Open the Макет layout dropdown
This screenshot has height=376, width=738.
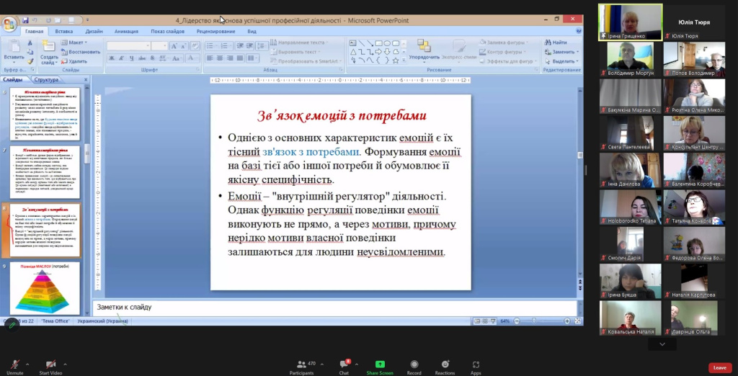[74, 42]
